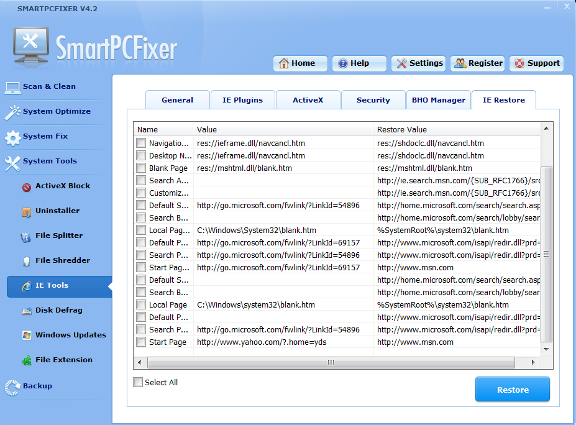
Task: Switch to the General tab
Action: click(x=178, y=100)
